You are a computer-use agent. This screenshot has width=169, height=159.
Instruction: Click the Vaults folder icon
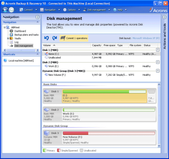(x=11, y=38)
